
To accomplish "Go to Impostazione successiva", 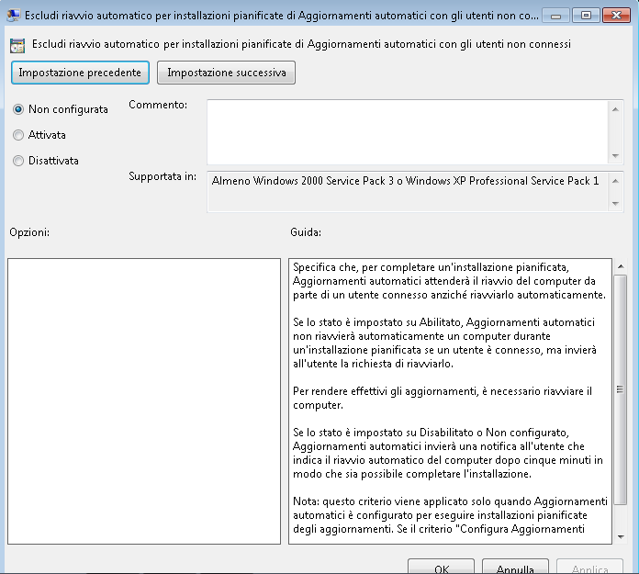I will click(226, 73).
